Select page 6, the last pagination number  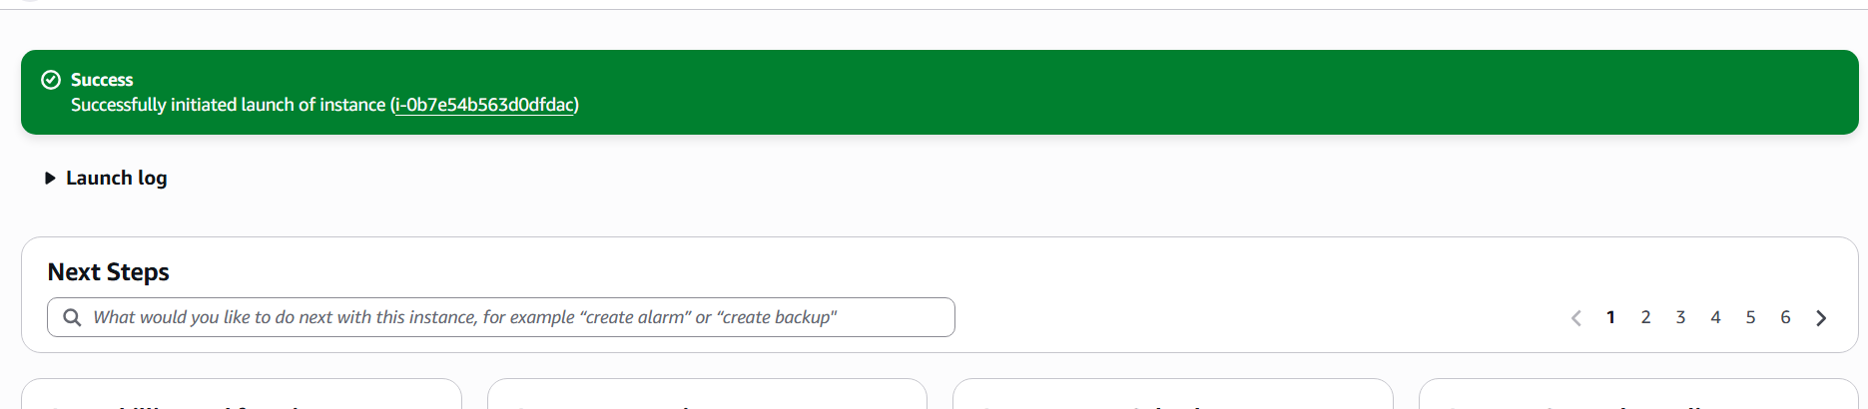tap(1786, 317)
